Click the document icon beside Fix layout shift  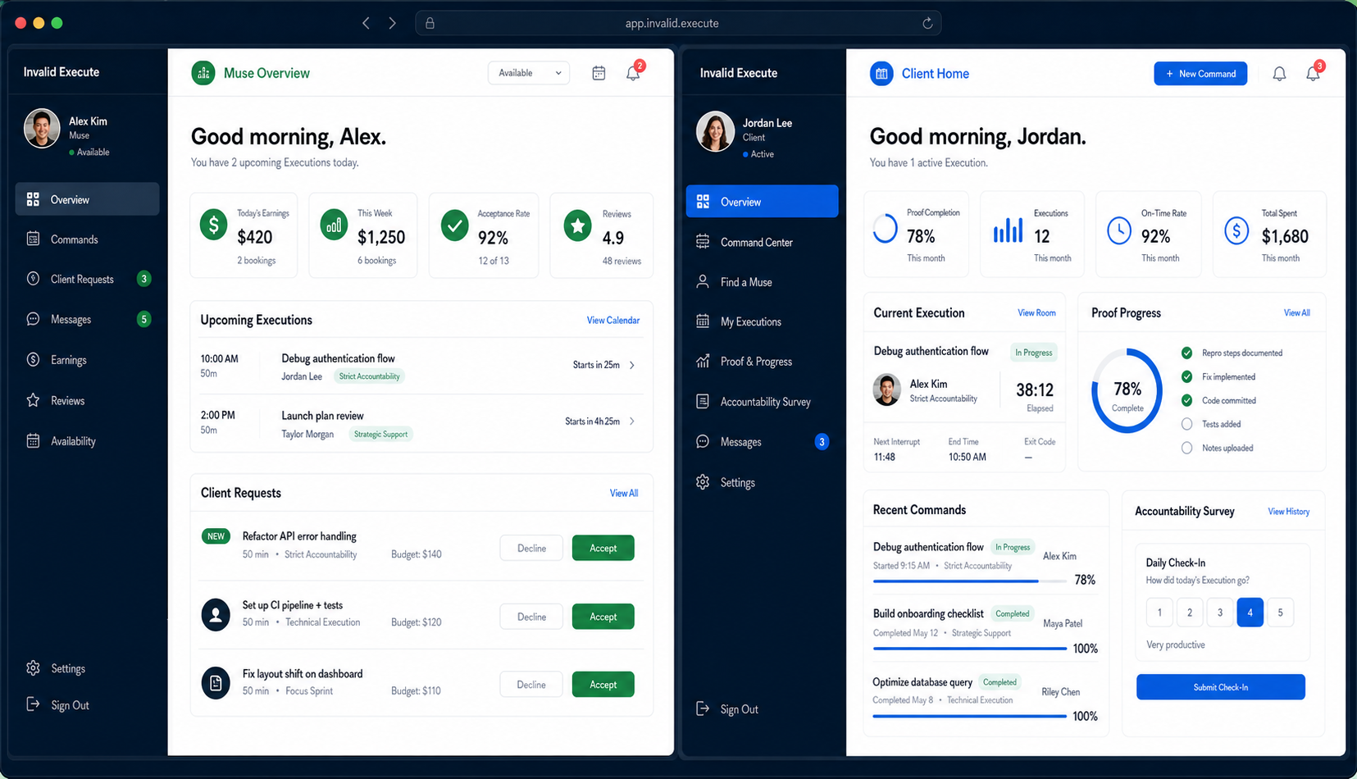[216, 682]
